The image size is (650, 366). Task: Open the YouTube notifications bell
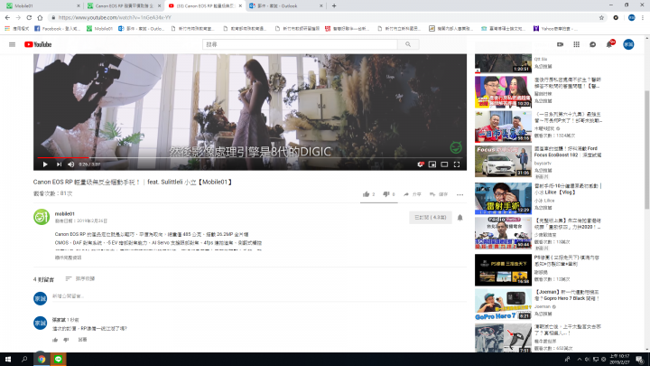tap(609, 44)
